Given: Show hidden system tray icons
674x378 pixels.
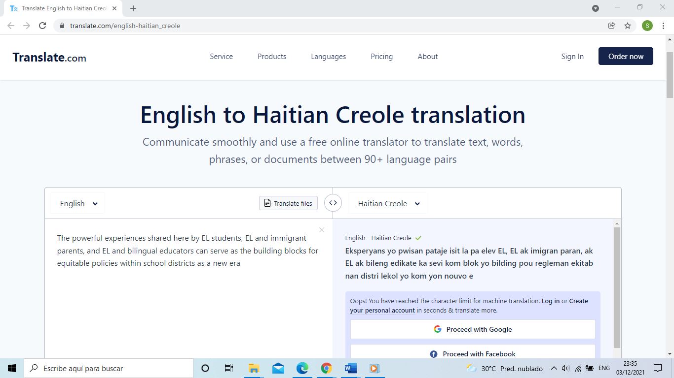Looking at the screenshot, I should (554, 368).
